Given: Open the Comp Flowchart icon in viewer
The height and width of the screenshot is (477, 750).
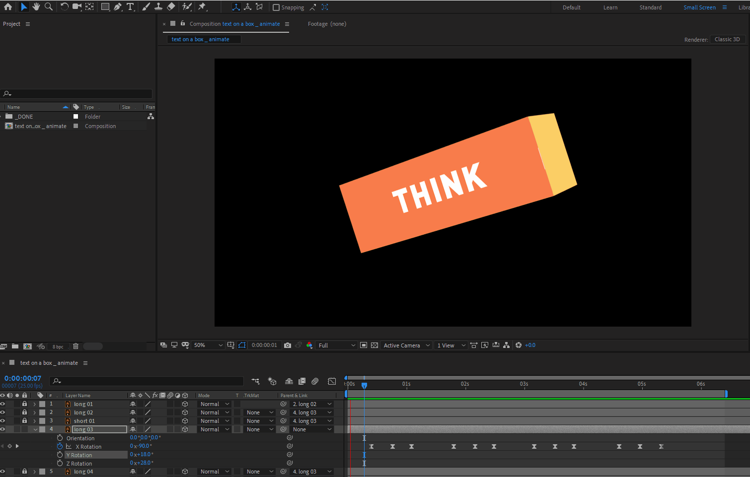Looking at the screenshot, I should tap(507, 345).
